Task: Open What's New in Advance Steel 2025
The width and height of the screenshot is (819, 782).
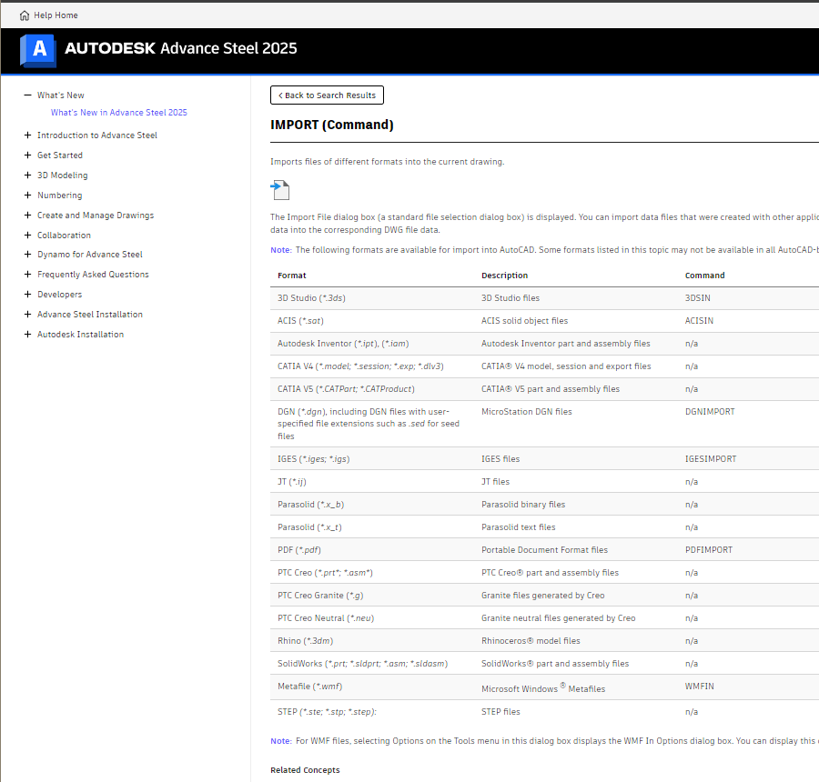Action: click(x=118, y=112)
